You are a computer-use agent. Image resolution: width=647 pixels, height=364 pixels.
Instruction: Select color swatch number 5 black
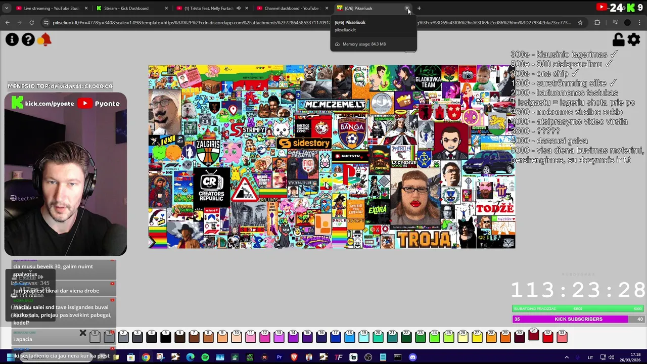[166, 336]
